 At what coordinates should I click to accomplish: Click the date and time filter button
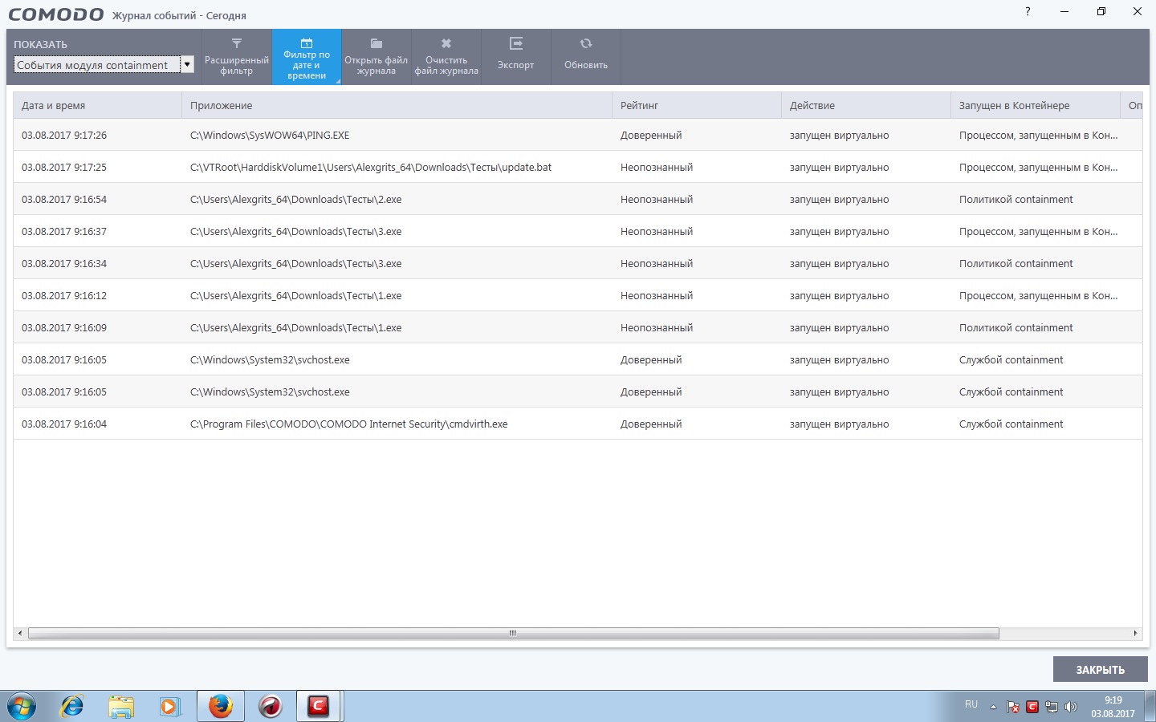(307, 57)
